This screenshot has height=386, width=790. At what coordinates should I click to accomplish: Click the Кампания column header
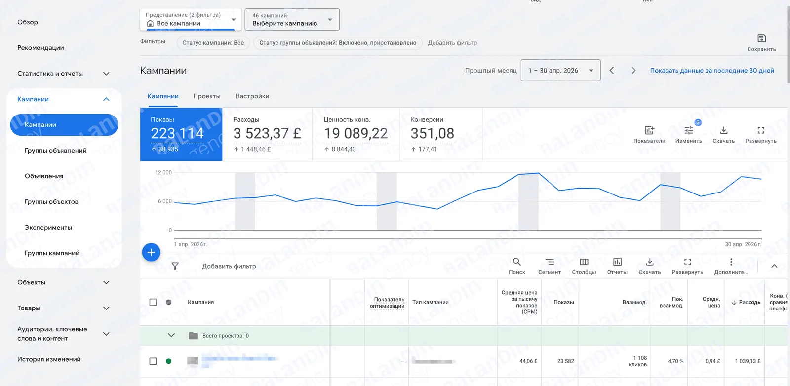(201, 302)
